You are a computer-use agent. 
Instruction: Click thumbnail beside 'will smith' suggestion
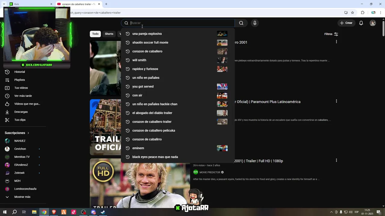(222, 60)
